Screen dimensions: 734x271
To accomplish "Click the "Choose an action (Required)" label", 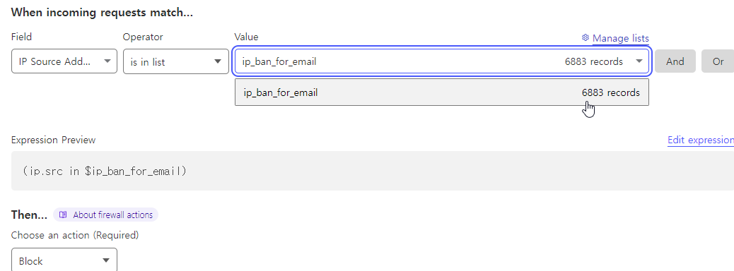I will point(75,235).
